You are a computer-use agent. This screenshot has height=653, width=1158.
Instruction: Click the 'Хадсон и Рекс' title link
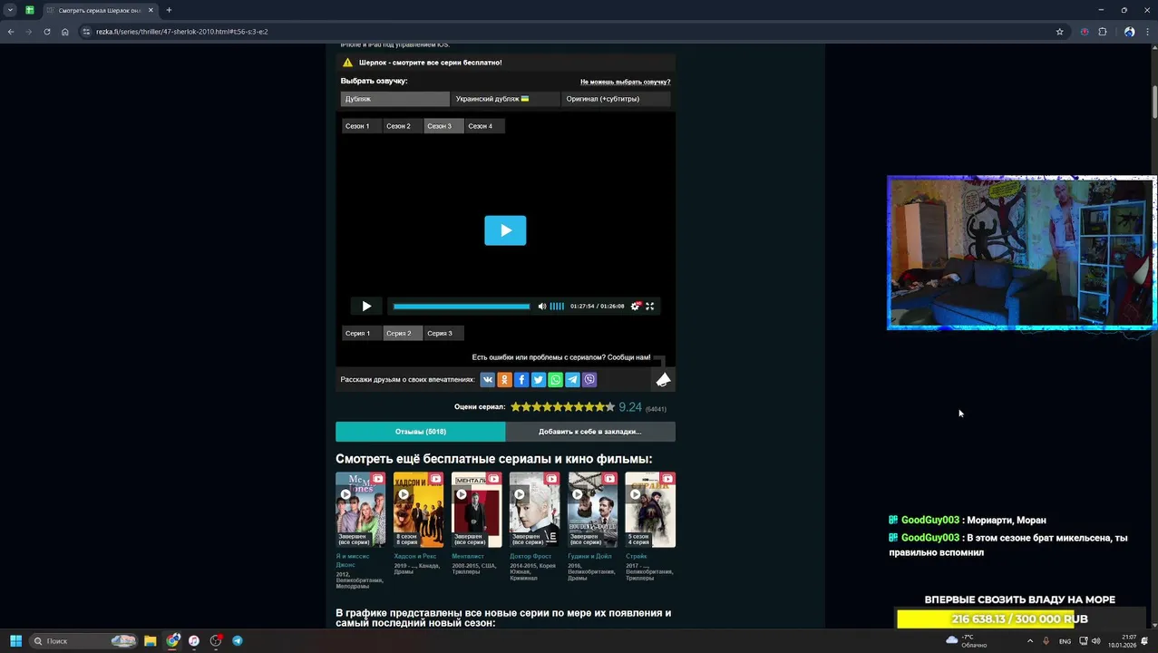415,556
